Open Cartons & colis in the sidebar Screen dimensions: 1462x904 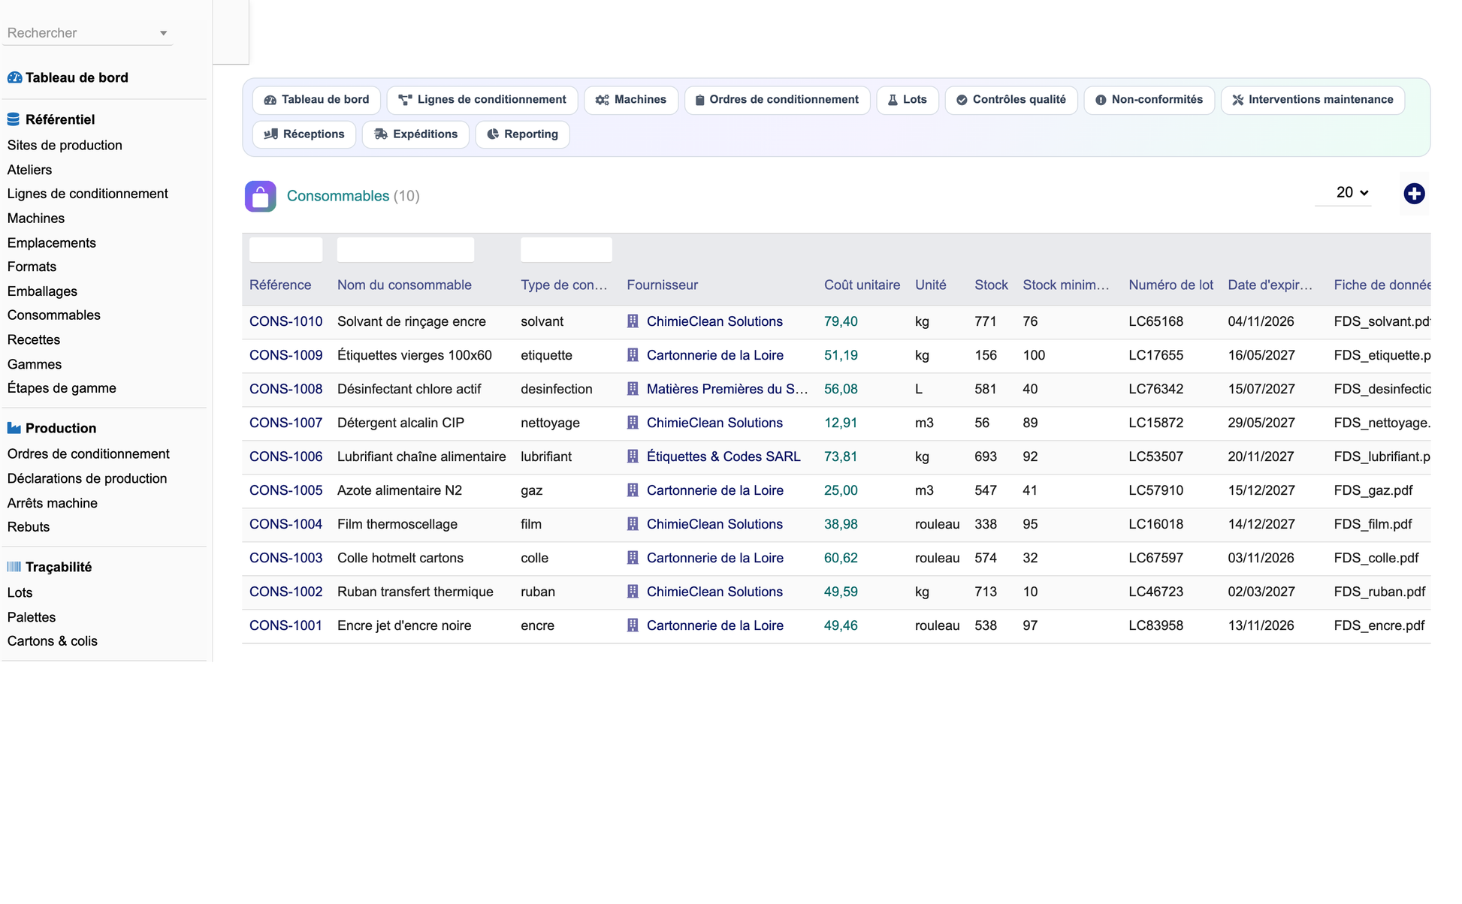click(x=53, y=641)
